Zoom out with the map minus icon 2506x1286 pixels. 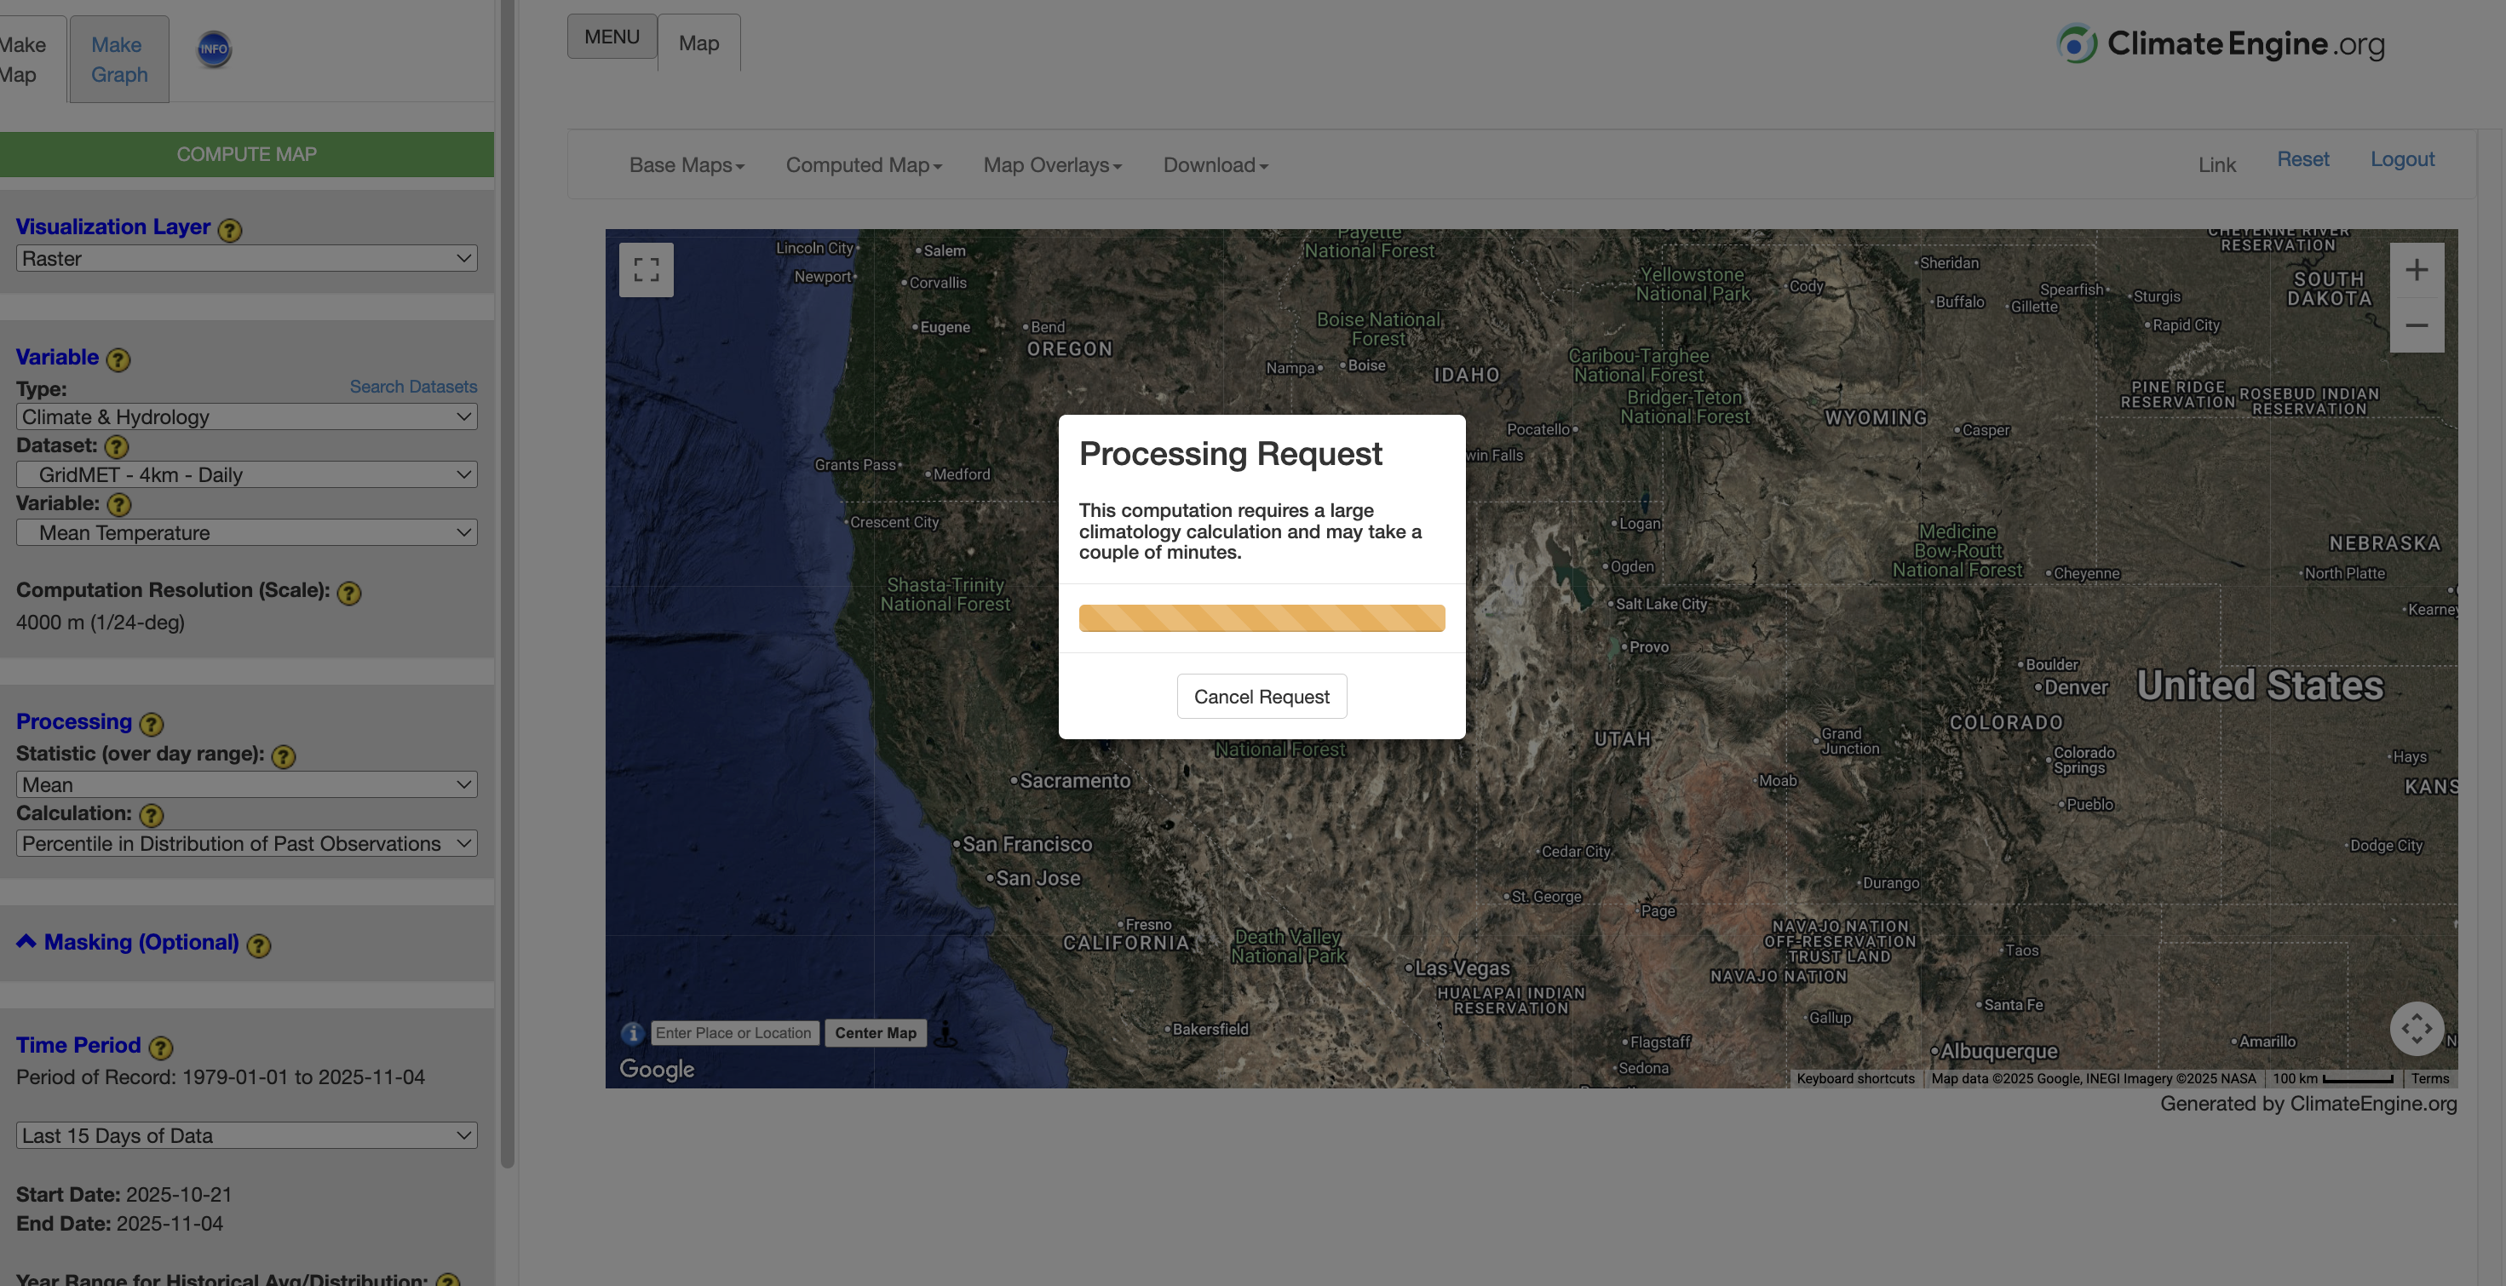click(x=2417, y=324)
